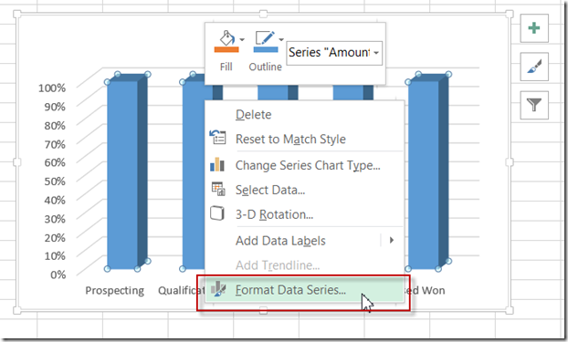Open the Chart Filters funnel button
This screenshot has width=568, height=342.
(534, 105)
